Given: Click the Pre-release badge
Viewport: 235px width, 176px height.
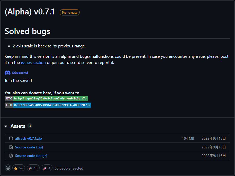Looking at the screenshot, I should click(x=69, y=12).
